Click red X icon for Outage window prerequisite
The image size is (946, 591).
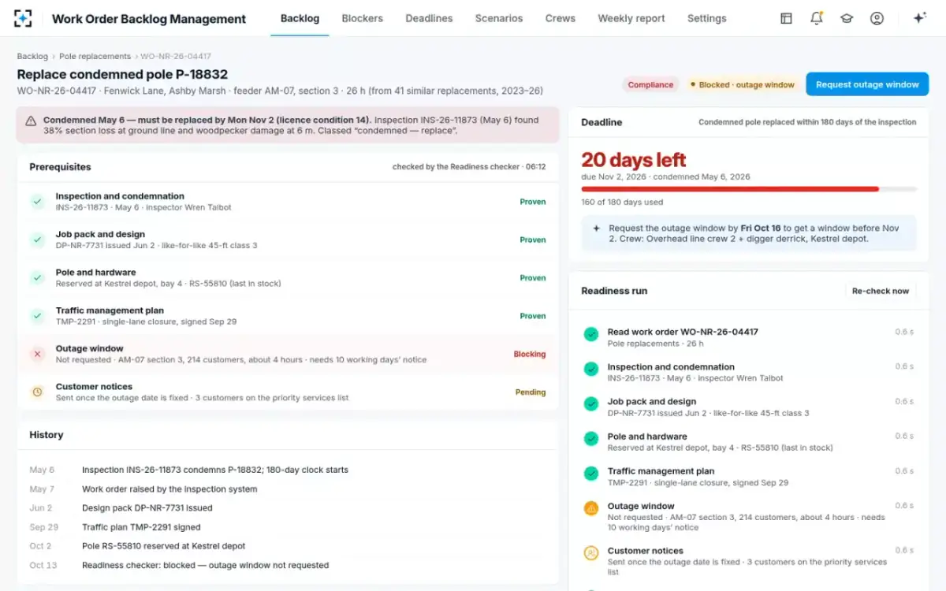tap(37, 354)
